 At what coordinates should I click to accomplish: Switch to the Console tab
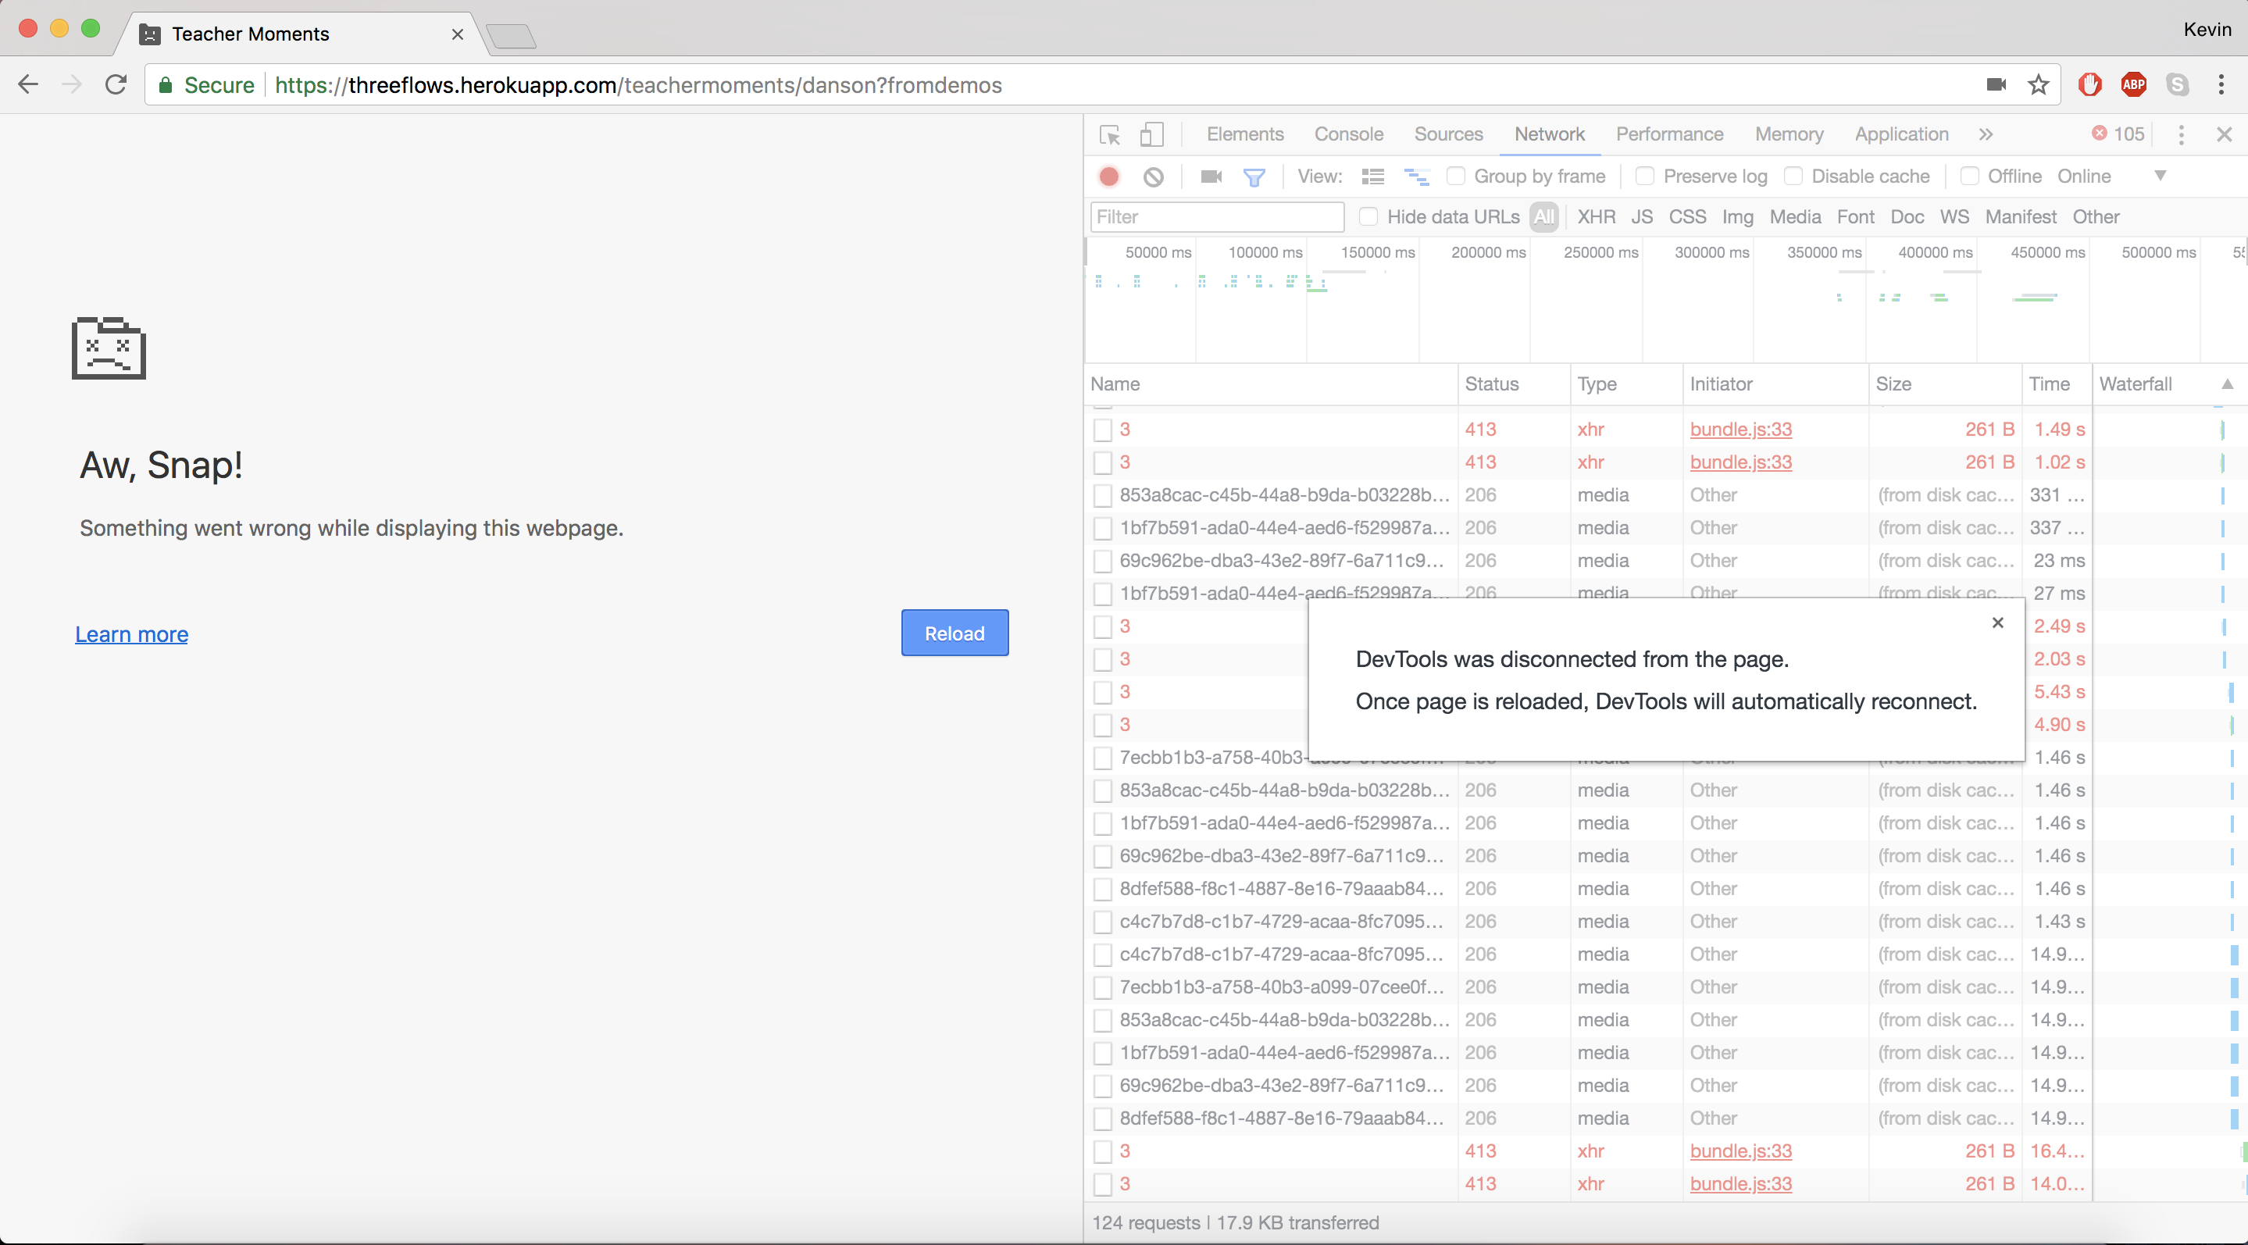[x=1348, y=134]
